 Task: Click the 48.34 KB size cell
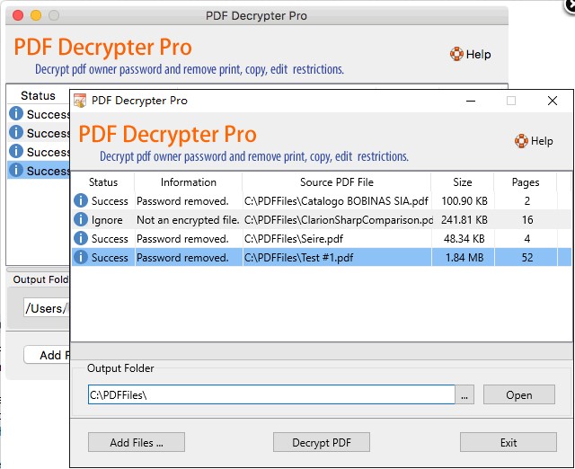(464, 239)
